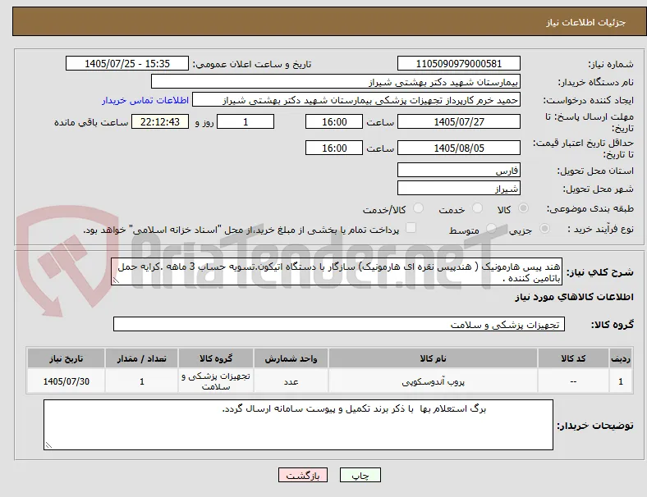Click the buyer organization name field
Image resolution: width=647 pixels, height=497 pixels.
pos(336,81)
